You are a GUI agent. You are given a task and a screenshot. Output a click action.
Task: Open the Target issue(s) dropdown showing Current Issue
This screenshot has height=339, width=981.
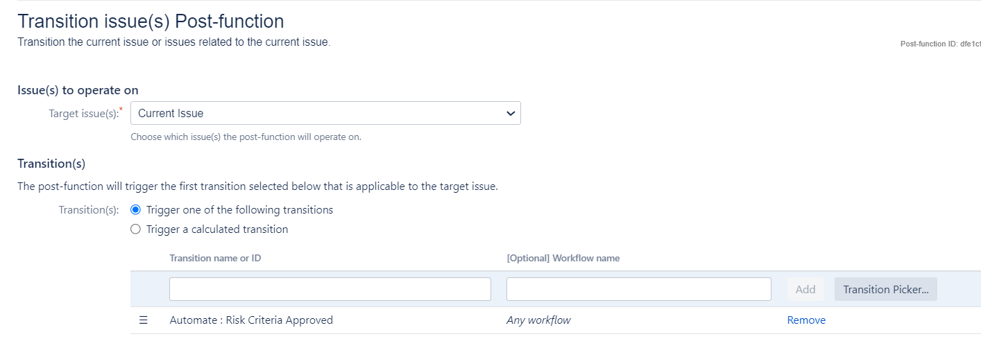(x=325, y=113)
